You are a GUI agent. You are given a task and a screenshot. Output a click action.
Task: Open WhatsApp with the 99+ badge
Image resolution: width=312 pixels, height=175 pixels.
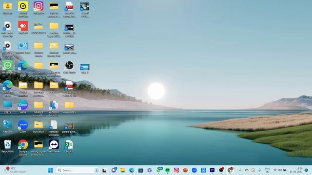[158, 170]
